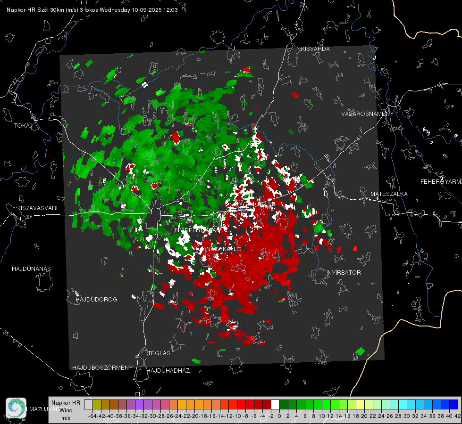This screenshot has height=424, width=462.
Task: Click the HAJDÚDOROG label
Action: 96,300
